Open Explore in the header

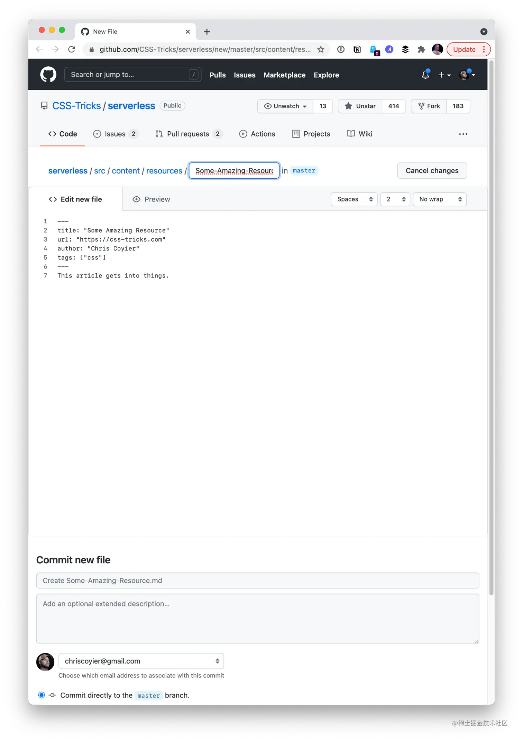tap(326, 75)
